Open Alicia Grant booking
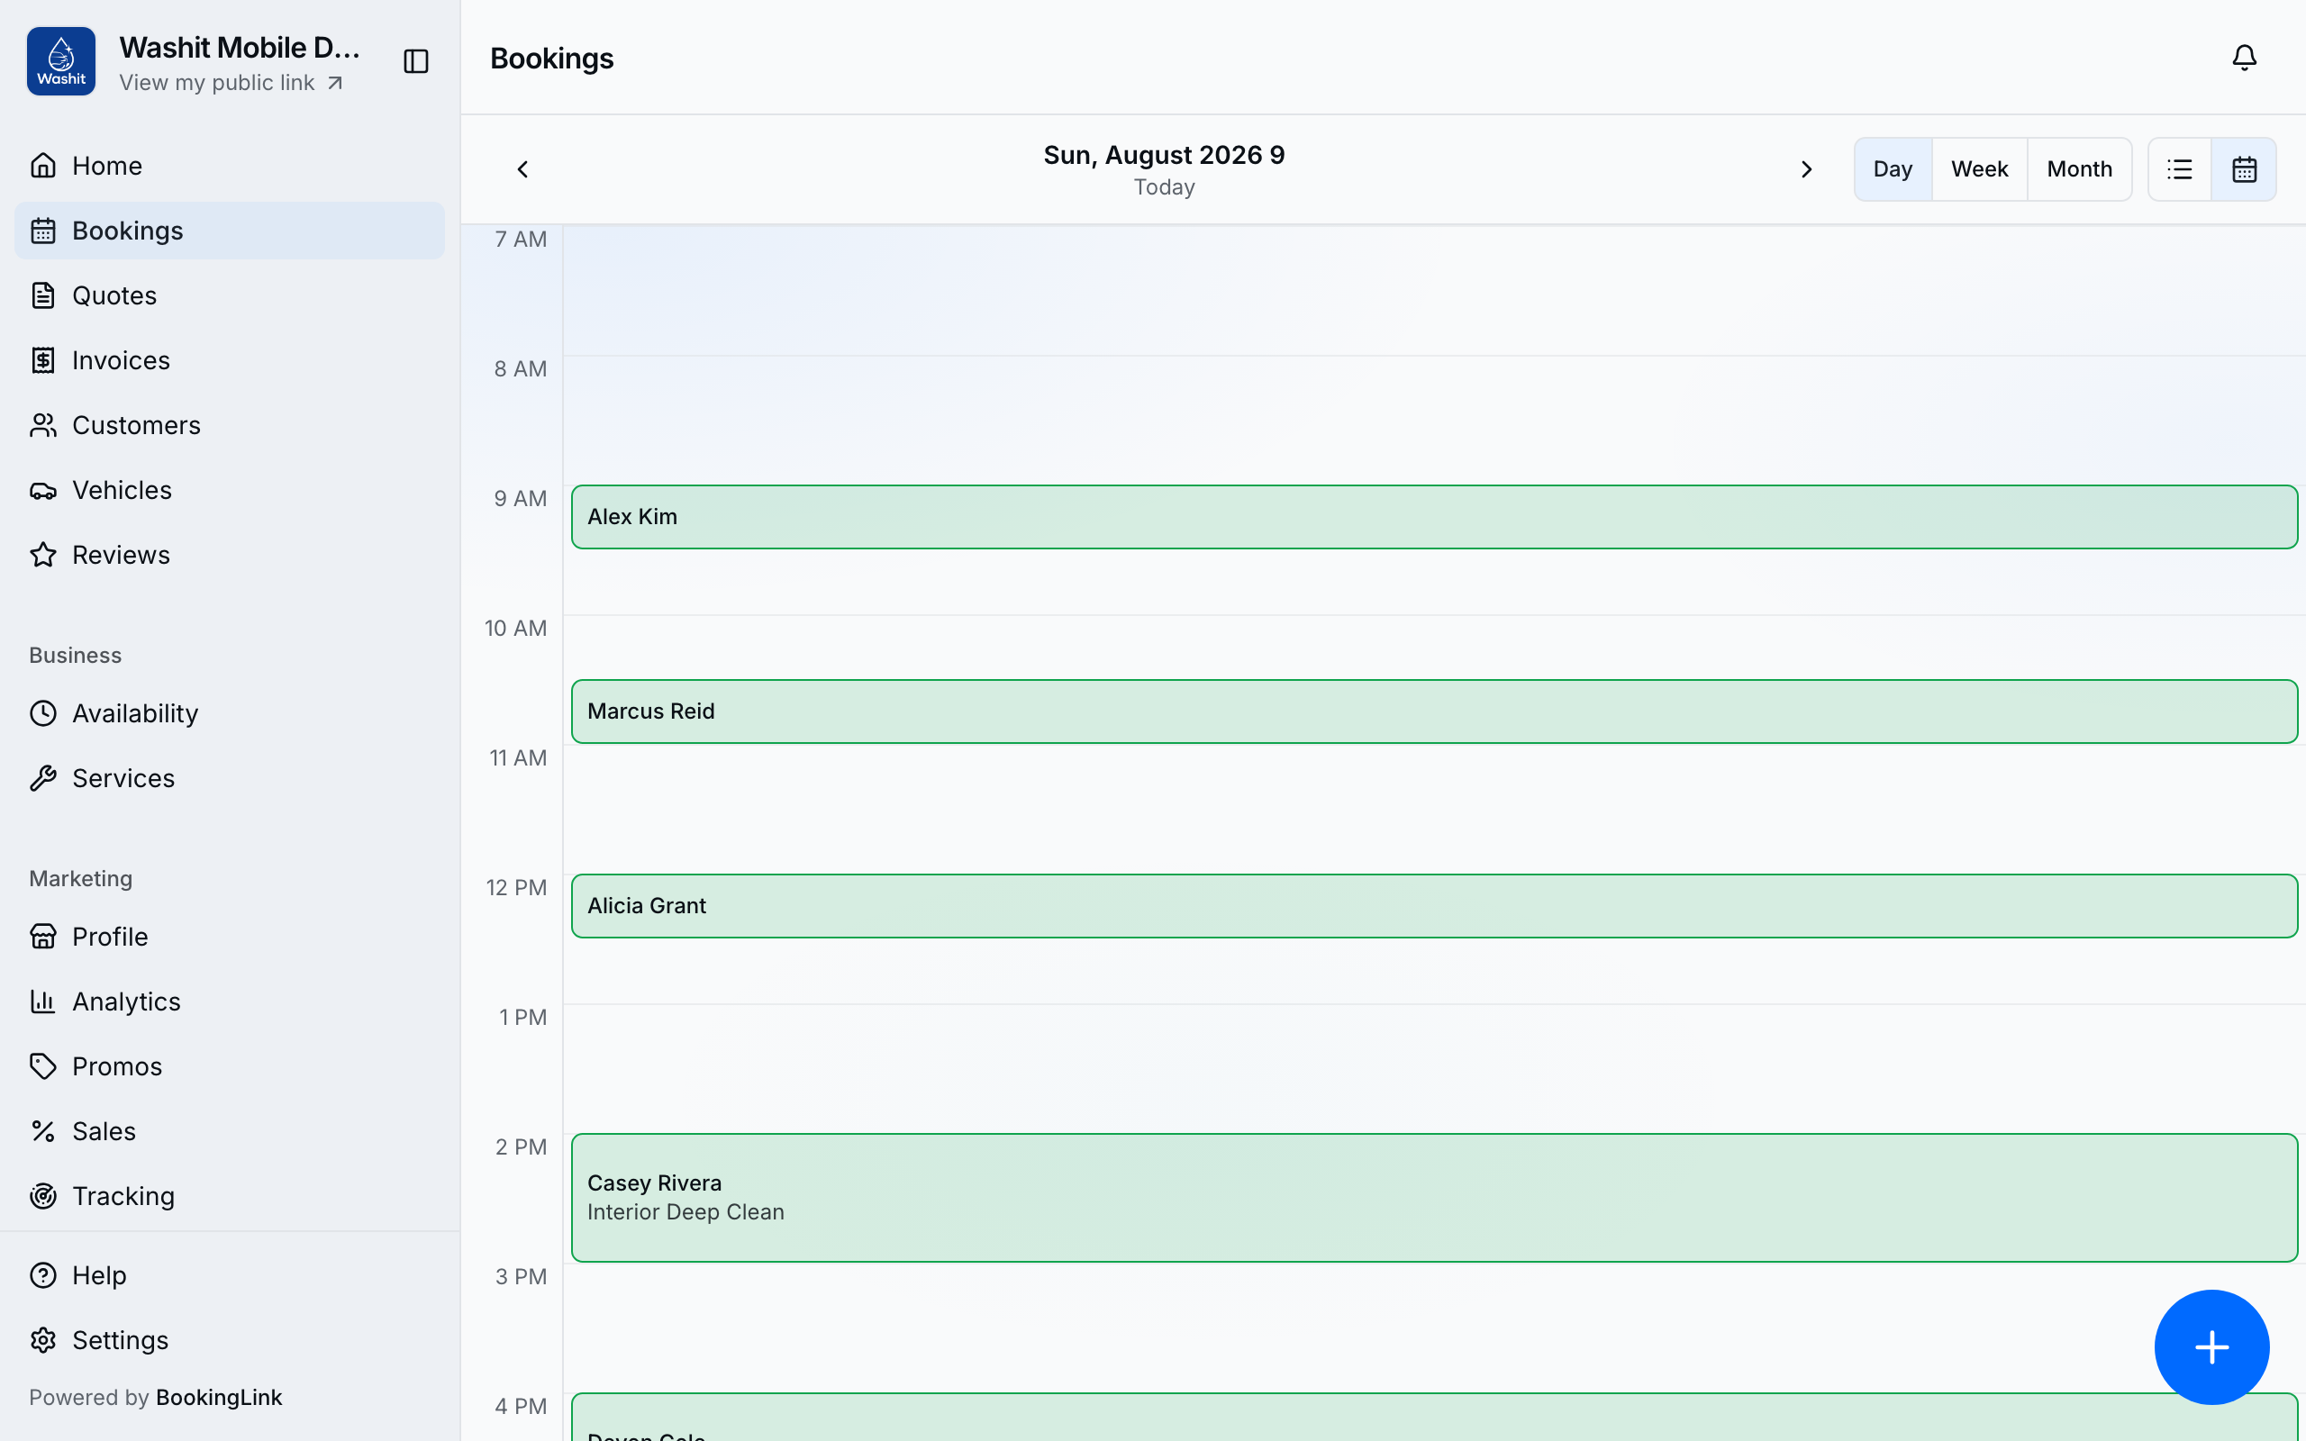The width and height of the screenshot is (2306, 1441). pos(1434,905)
